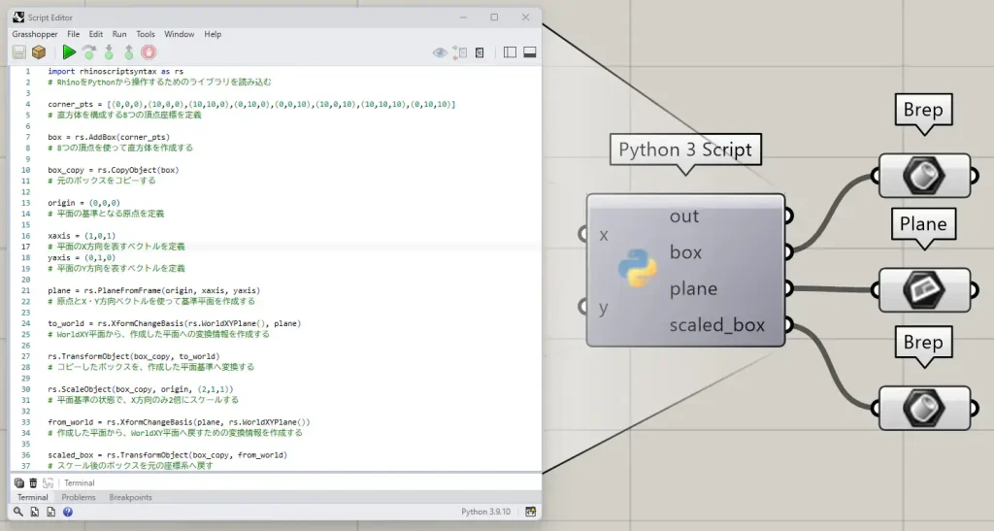This screenshot has height=531, width=994.
Task: Click the xaxis = (1,0,1) code line
Action: [x=82, y=236]
